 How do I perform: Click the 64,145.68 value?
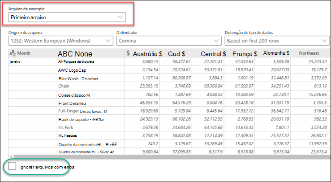tap(213, 127)
